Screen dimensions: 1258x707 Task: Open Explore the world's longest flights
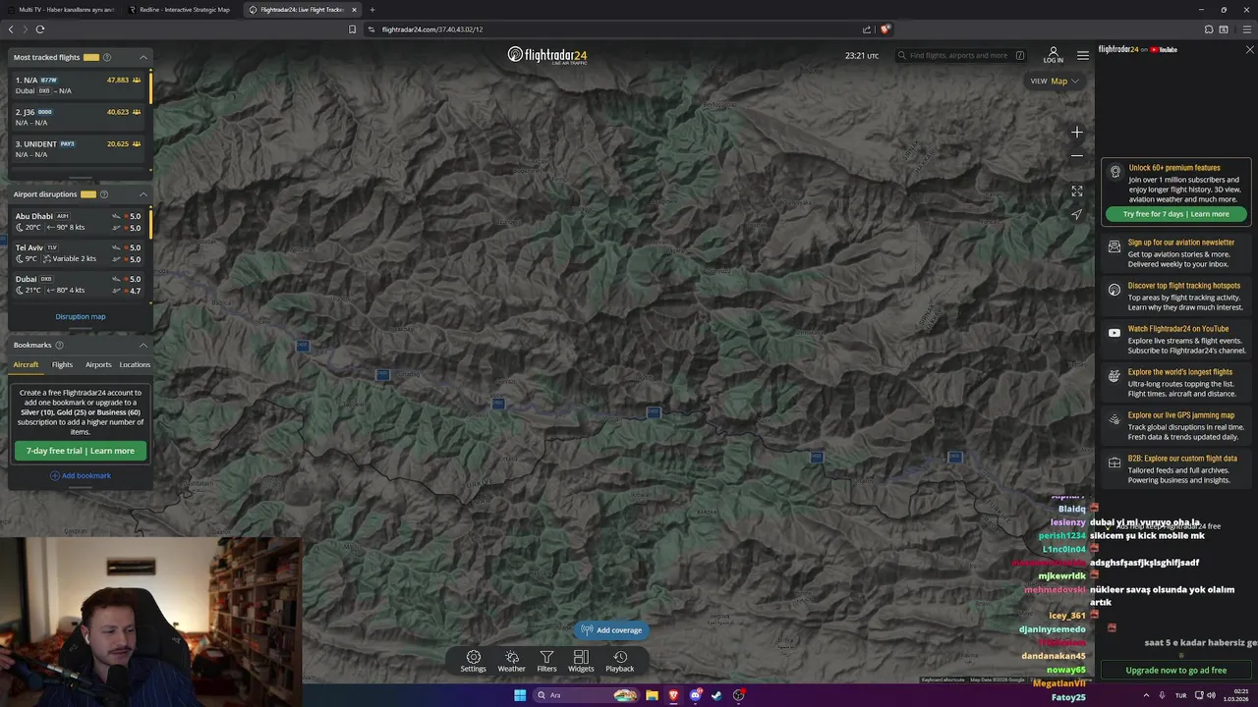point(1176,382)
